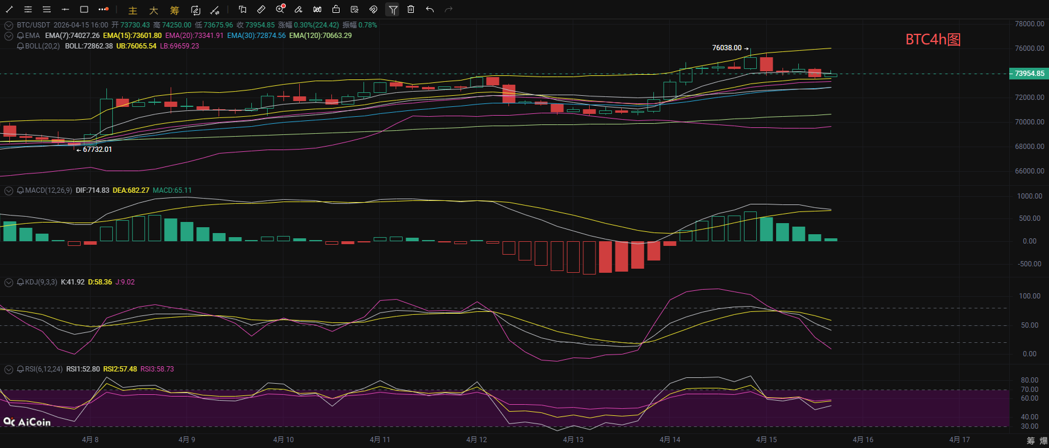The width and height of the screenshot is (1049, 448).
Task: Open the ruler measurement tool
Action: tap(261, 9)
